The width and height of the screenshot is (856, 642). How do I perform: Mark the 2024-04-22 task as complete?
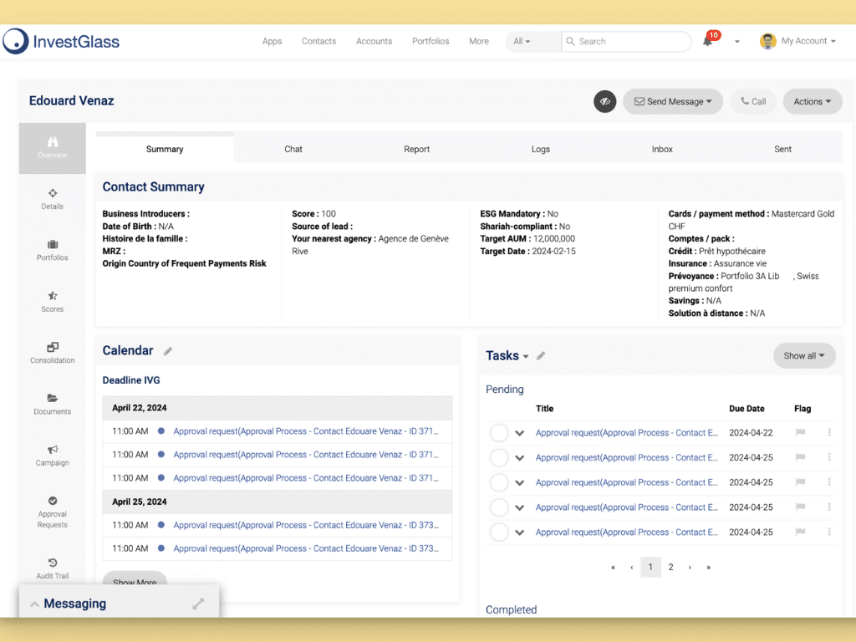tap(499, 433)
